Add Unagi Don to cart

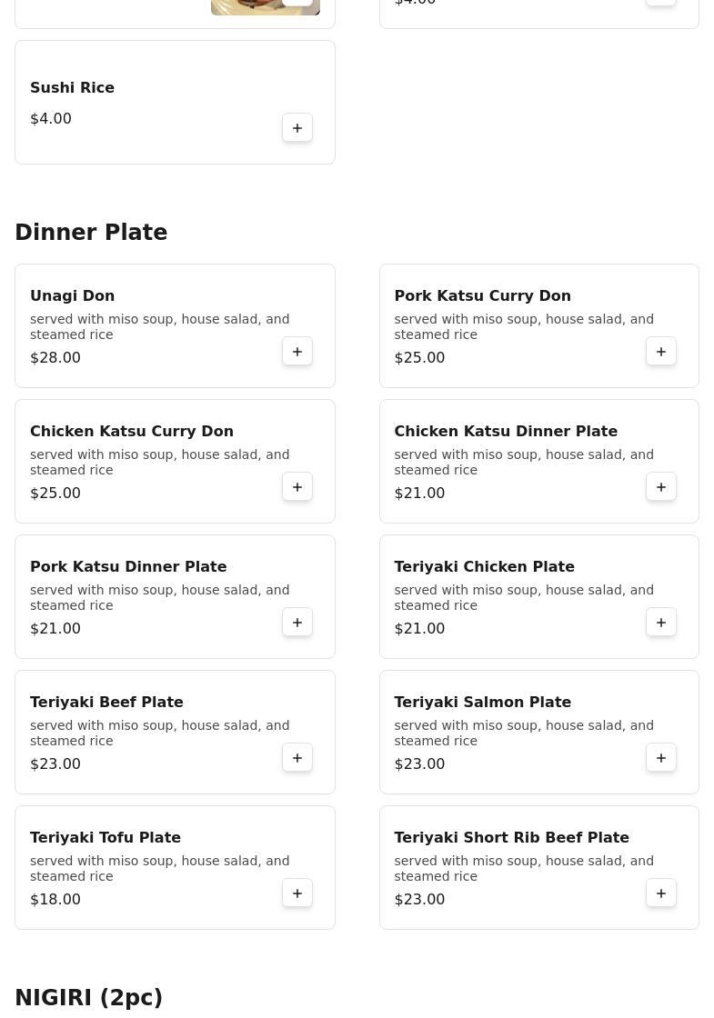(x=297, y=352)
